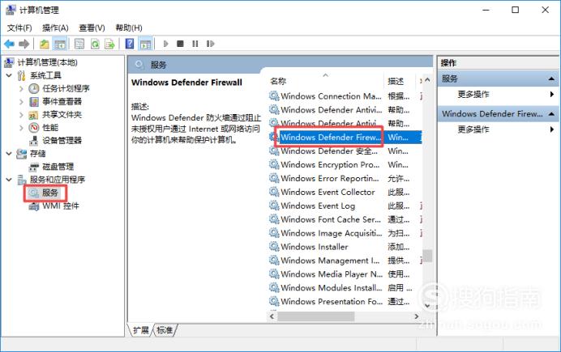The height and width of the screenshot is (352, 561).
Task: Select WMI 控件 in the tree
Action: [61, 206]
